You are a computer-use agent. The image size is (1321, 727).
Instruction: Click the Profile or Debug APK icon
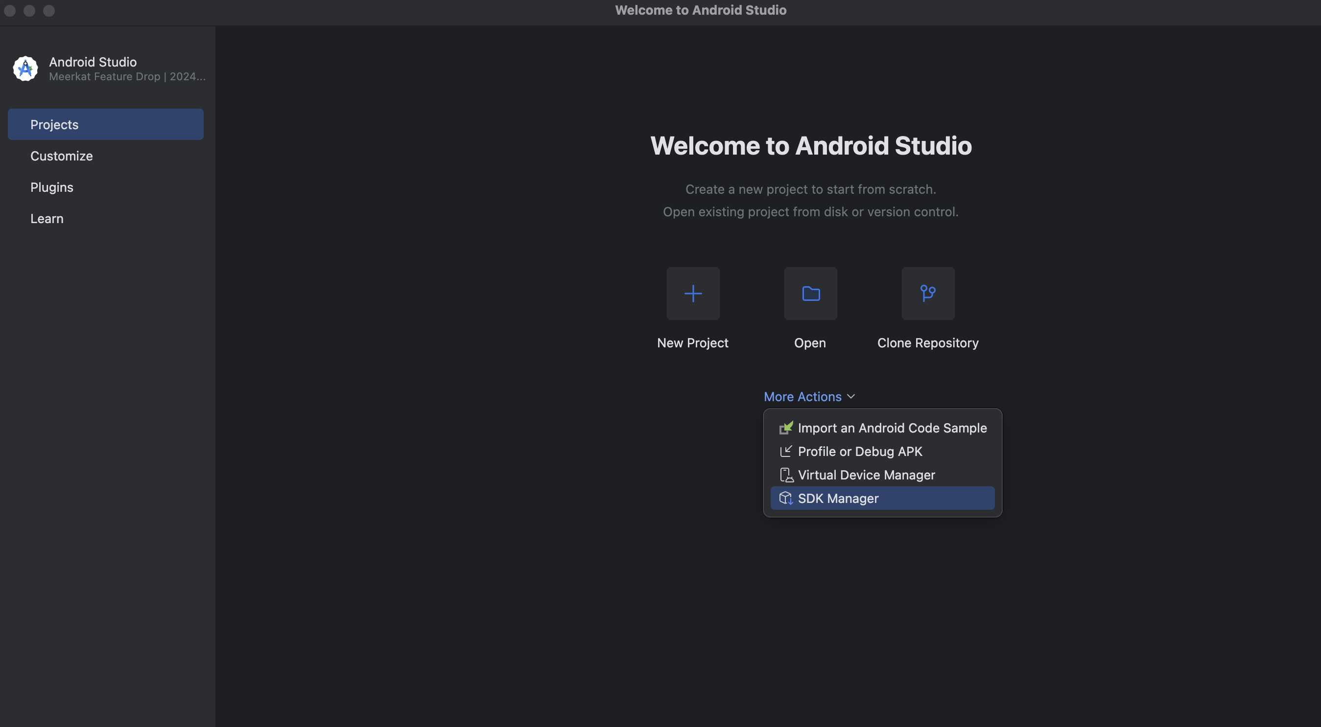[x=786, y=452]
